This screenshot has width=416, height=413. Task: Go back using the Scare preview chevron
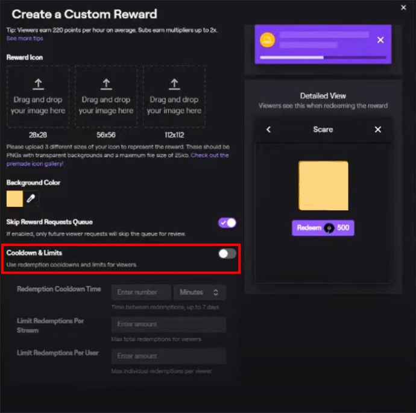point(268,130)
